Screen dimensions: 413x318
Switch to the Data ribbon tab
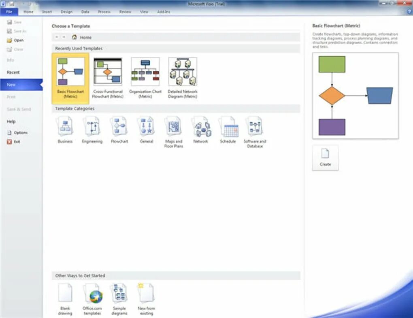pyautogui.click(x=85, y=12)
